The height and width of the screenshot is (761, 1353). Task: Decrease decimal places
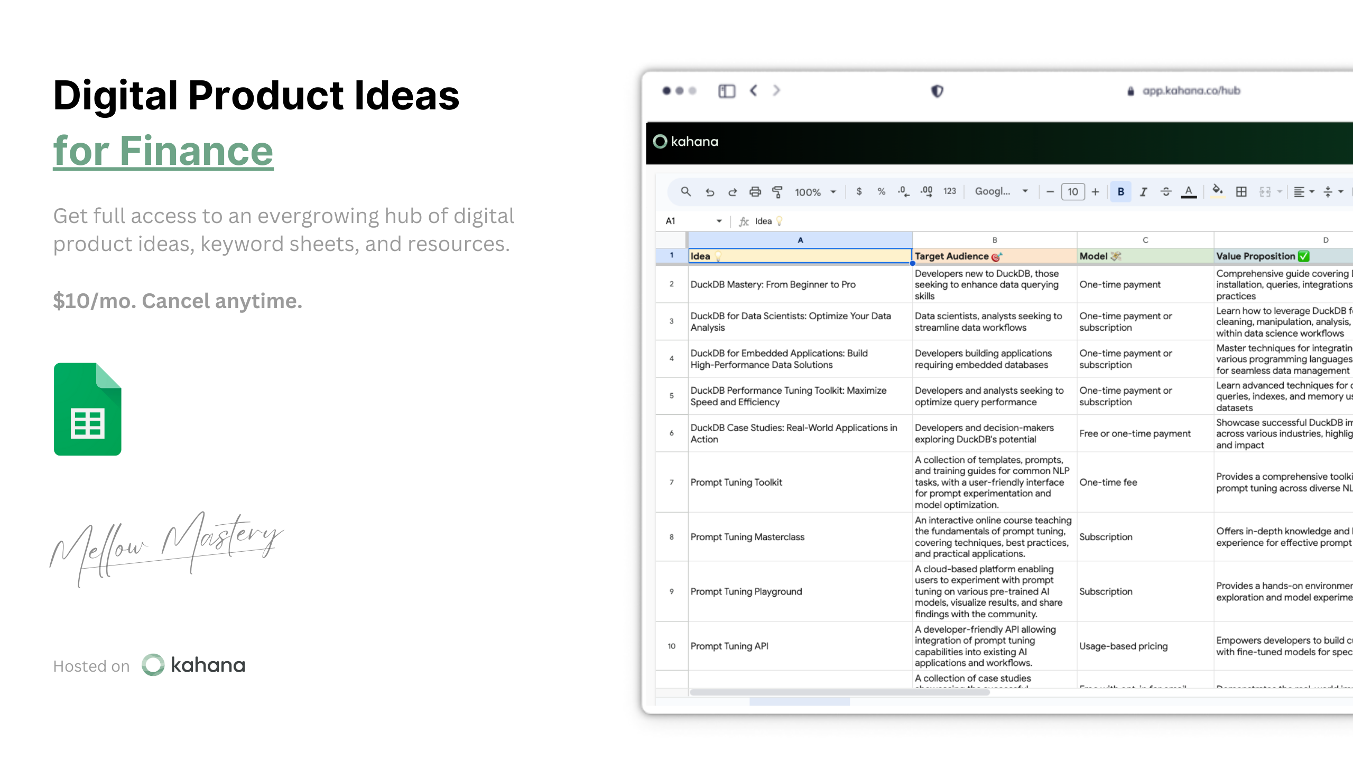(x=903, y=192)
